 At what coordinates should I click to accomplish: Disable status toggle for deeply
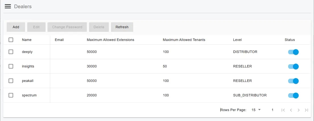pos(293,52)
